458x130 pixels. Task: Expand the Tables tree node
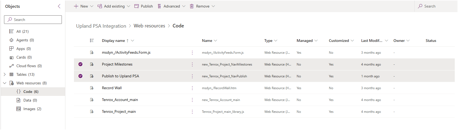[x=5, y=74]
